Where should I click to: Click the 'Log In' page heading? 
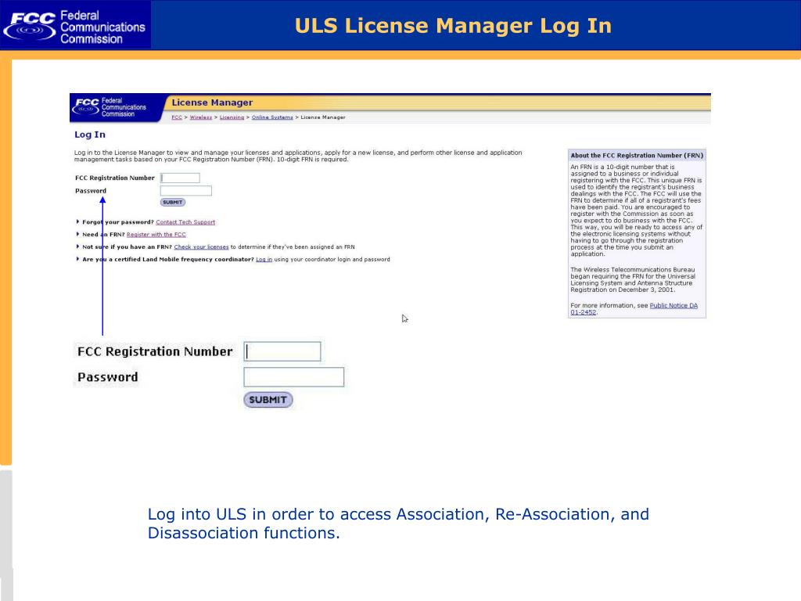(x=90, y=135)
